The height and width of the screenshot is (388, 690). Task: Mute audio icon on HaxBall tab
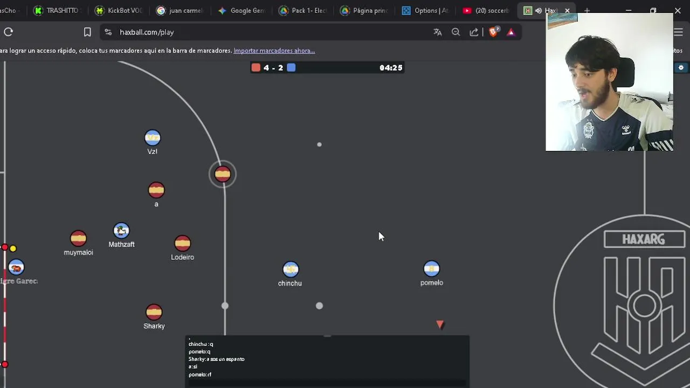(x=539, y=11)
